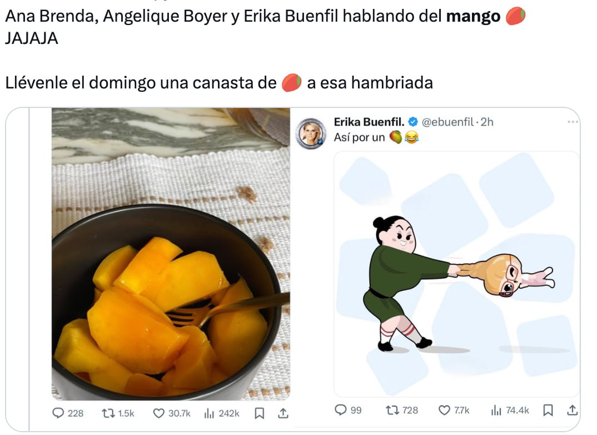The image size is (597, 435).
Task: Like the mango photo tweet with 30.7k
Action: pyautogui.click(x=172, y=413)
